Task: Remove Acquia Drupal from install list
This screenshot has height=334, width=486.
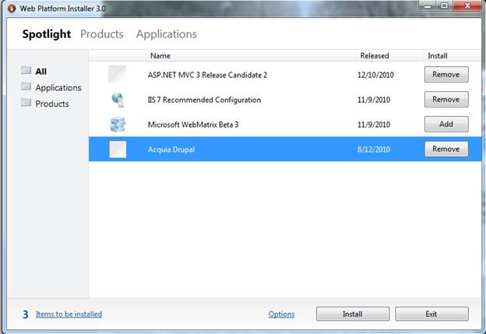Action: pyautogui.click(x=446, y=149)
